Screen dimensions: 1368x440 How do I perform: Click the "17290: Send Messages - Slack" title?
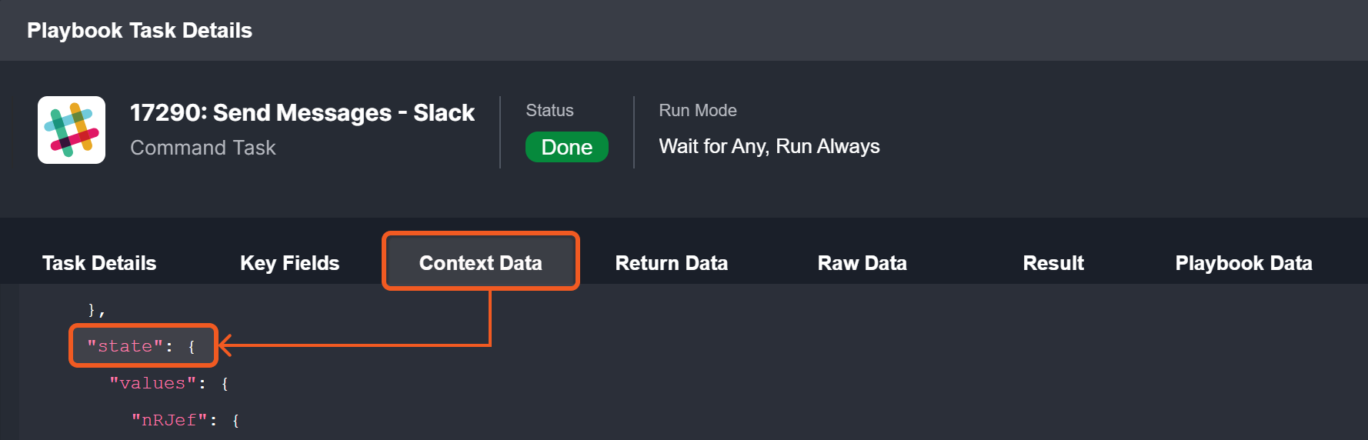point(302,113)
